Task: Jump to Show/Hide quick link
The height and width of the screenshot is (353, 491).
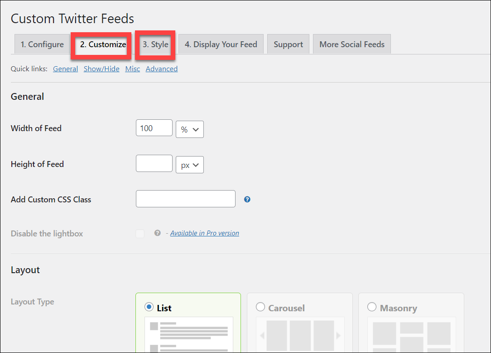Action: (x=101, y=69)
